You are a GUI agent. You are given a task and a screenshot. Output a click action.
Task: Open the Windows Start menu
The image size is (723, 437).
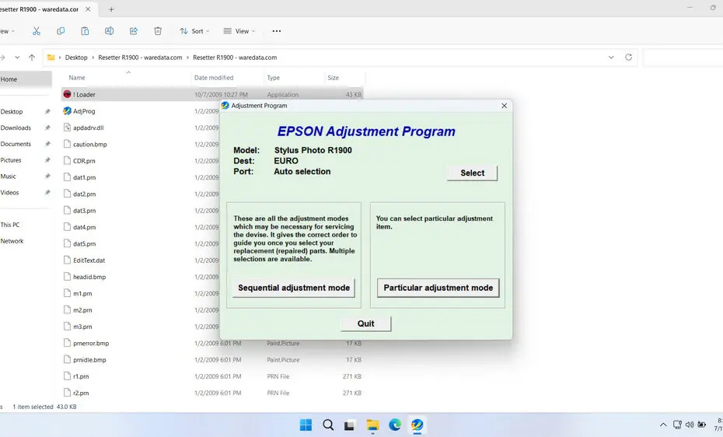[306, 425]
